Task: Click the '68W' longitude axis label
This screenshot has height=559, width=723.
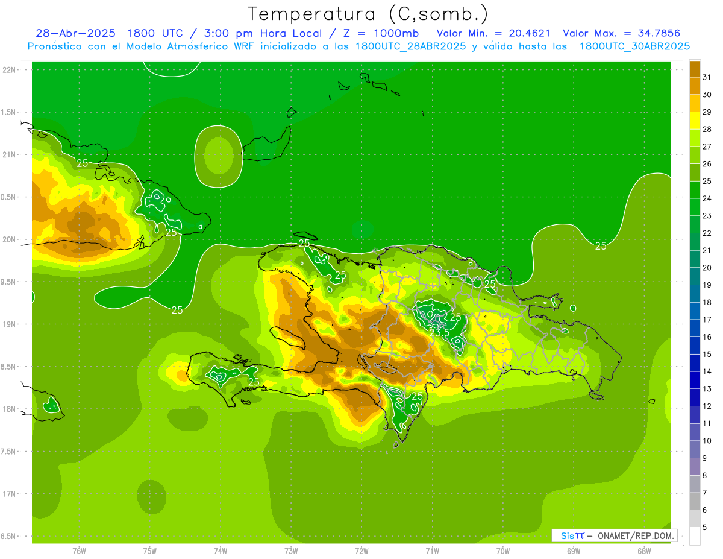Action: pos(644,551)
